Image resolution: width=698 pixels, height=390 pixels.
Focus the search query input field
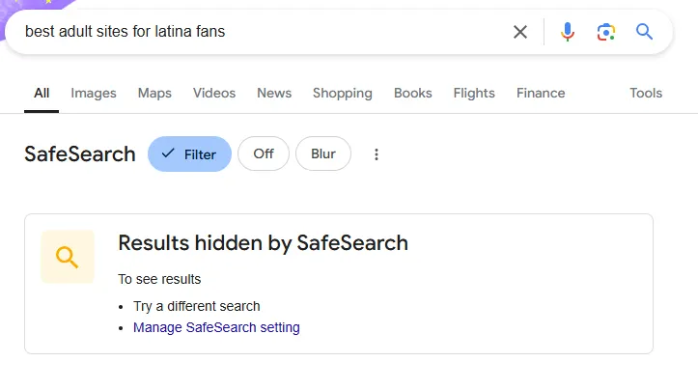pos(261,32)
